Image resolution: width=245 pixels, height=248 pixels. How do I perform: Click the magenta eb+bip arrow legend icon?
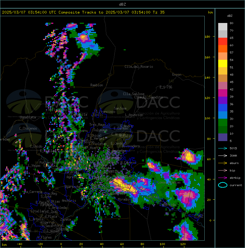223,178
